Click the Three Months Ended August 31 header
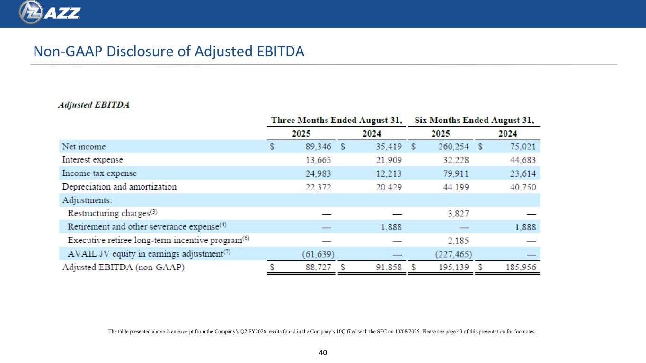 pyautogui.click(x=336, y=120)
